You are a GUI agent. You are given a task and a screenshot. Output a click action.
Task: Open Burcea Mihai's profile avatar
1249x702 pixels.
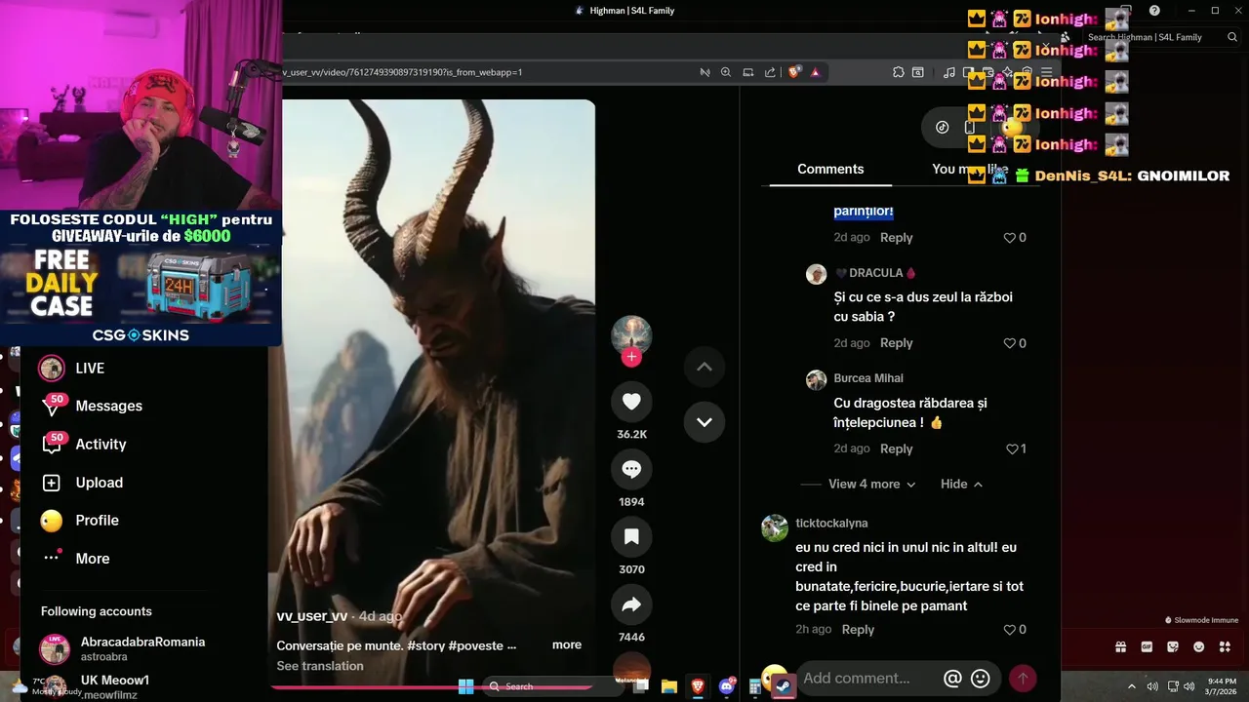coord(817,379)
